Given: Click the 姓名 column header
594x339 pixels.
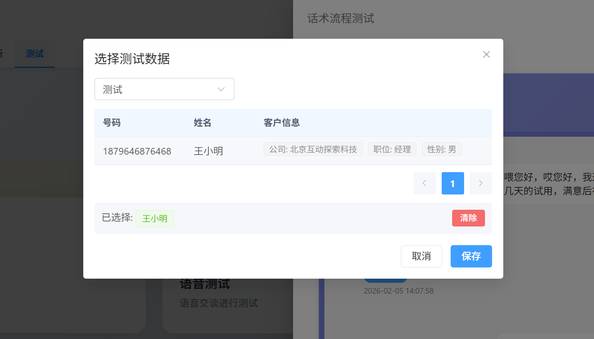Looking at the screenshot, I should (x=202, y=123).
